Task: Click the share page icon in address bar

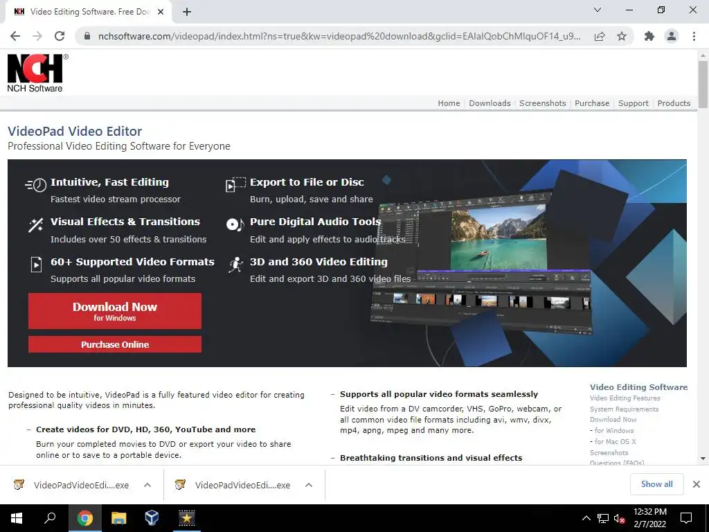Action: [x=600, y=36]
